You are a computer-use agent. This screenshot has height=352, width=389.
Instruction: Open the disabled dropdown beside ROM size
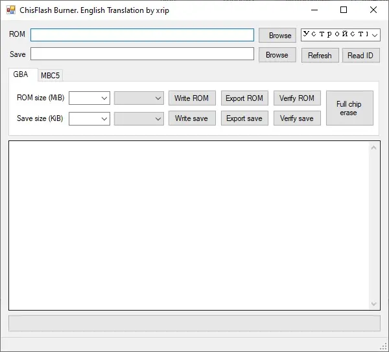pos(139,98)
